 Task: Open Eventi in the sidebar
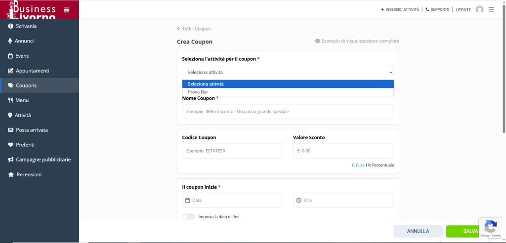click(22, 56)
